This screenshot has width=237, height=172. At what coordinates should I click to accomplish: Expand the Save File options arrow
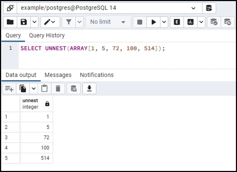click(34, 22)
